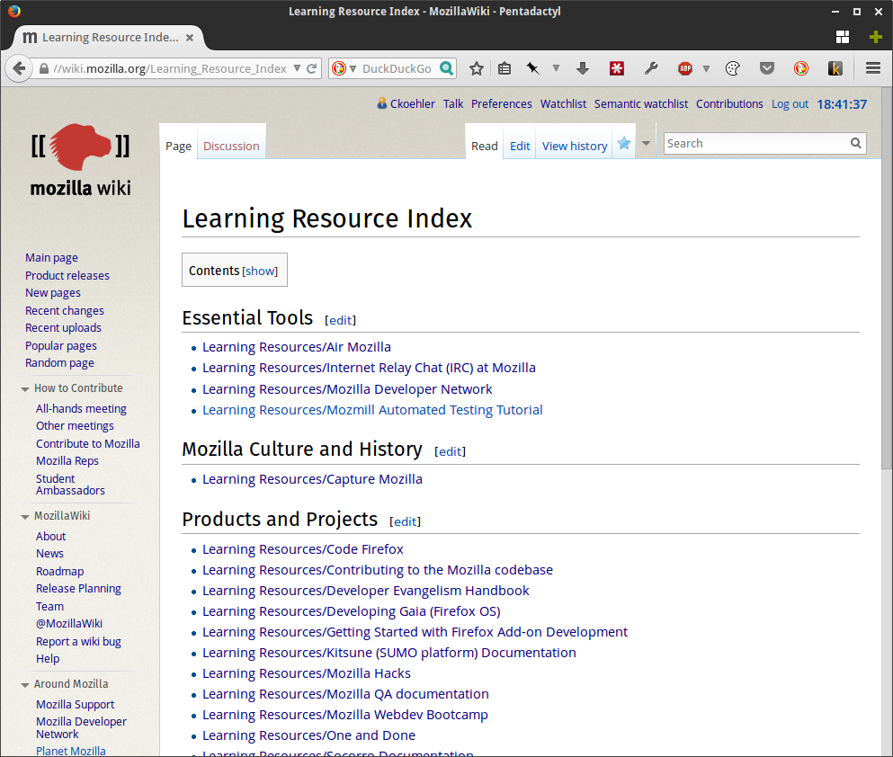Toggle the blue watchlist star
Image resolution: width=893 pixels, height=757 pixels.
[624, 144]
